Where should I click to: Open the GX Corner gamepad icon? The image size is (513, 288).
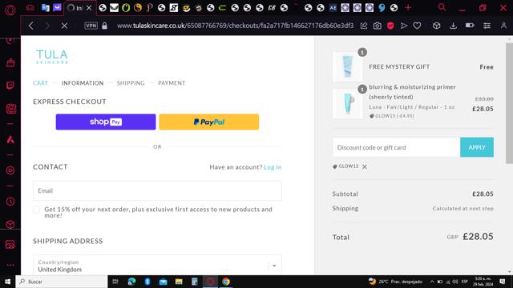pos(30,7)
